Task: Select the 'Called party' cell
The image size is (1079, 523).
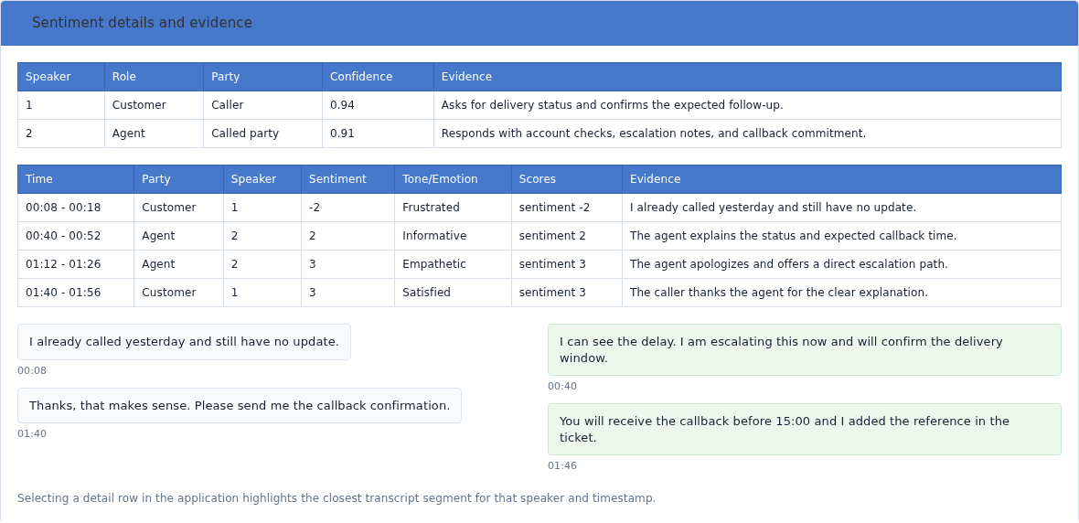Action: click(x=262, y=133)
